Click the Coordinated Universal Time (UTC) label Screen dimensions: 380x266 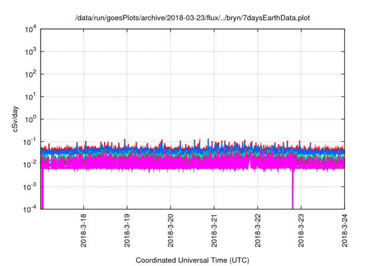click(x=192, y=260)
